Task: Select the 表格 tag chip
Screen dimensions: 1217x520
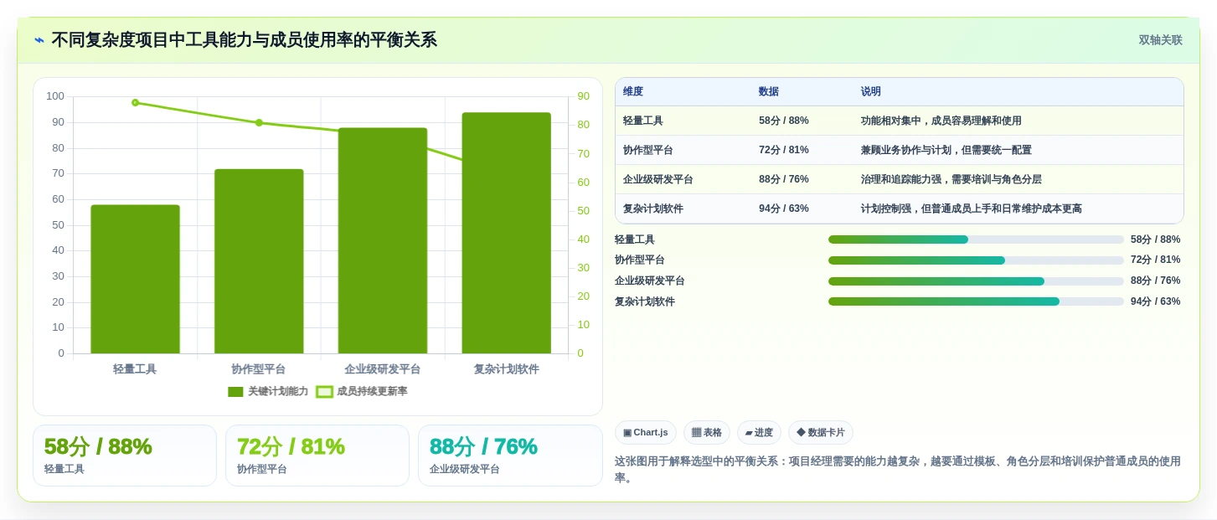Action: 707,432
